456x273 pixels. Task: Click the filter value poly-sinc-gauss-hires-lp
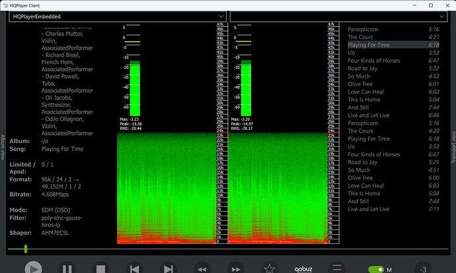pos(61,221)
